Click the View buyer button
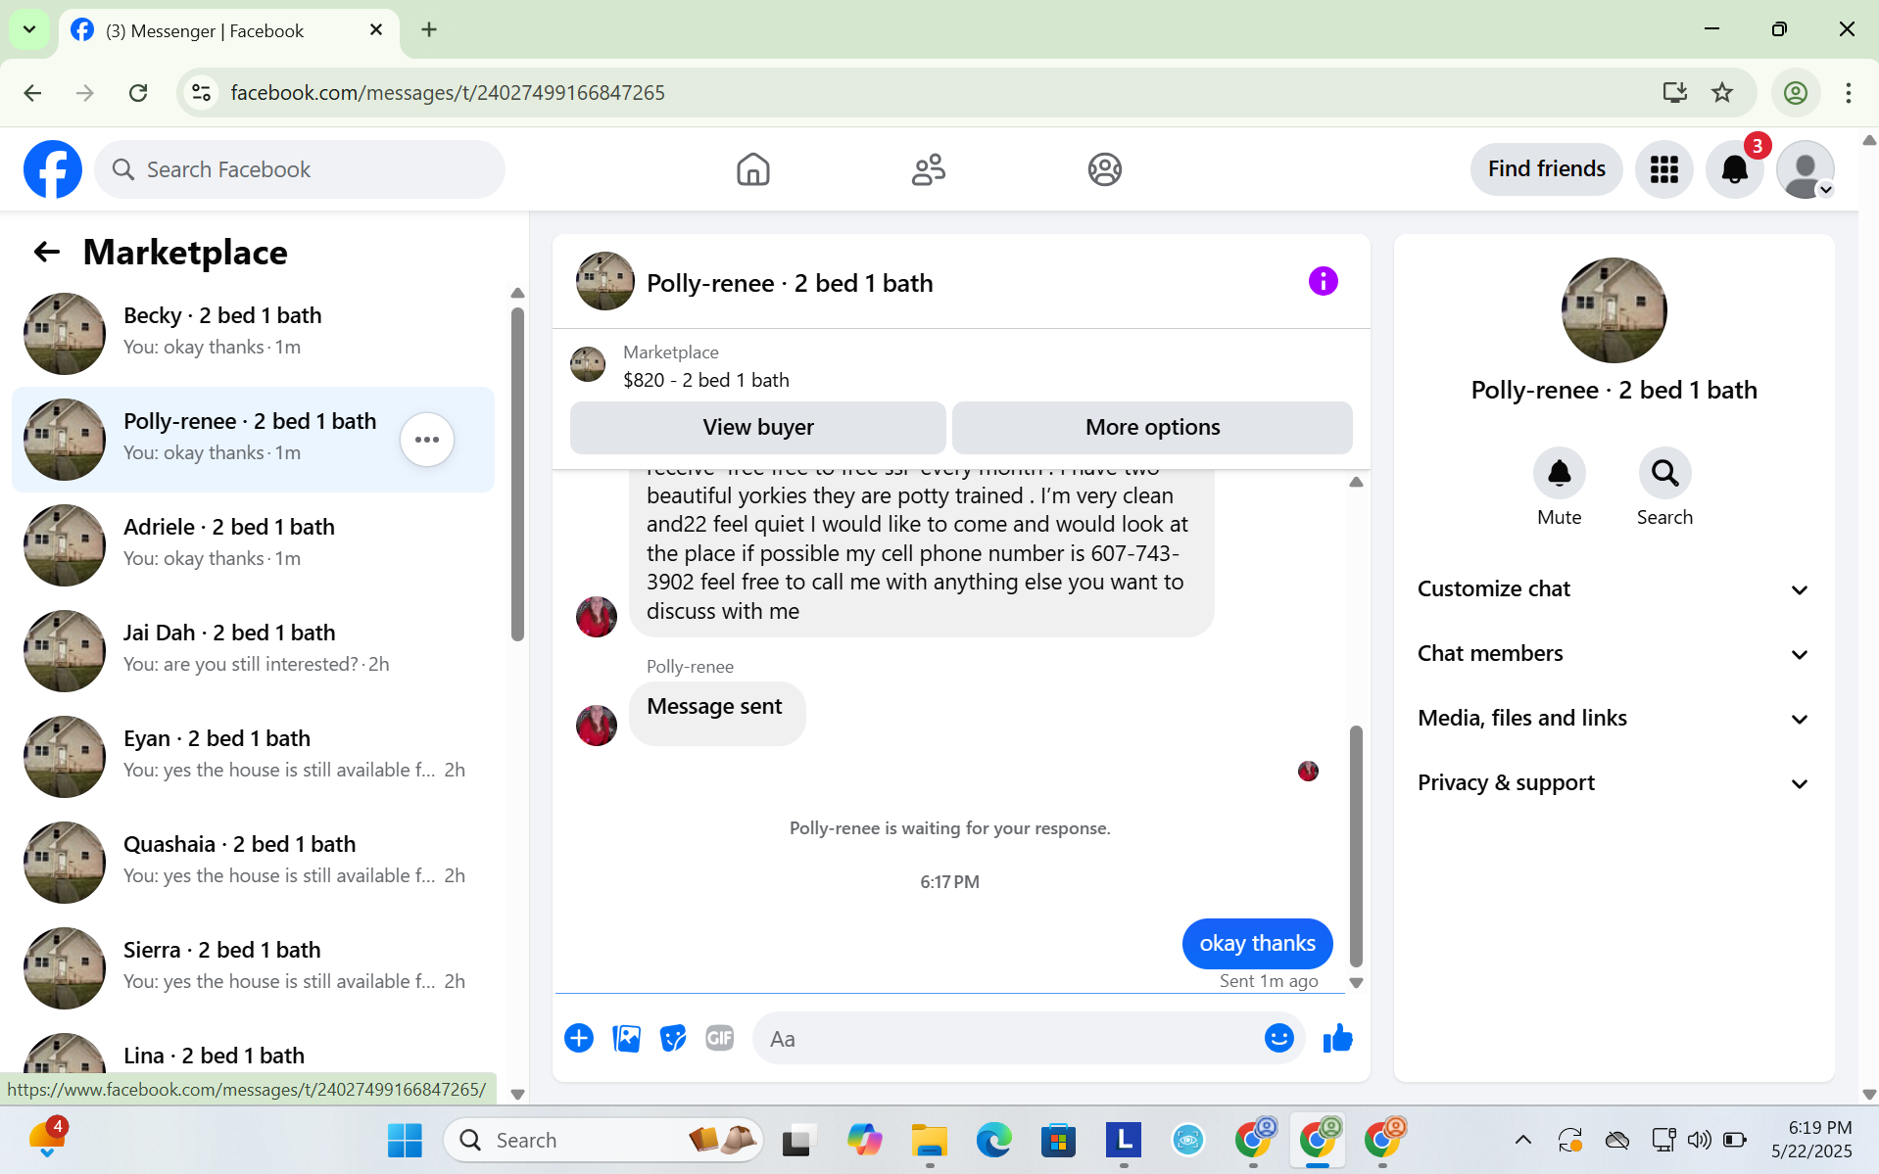 pos(758,428)
